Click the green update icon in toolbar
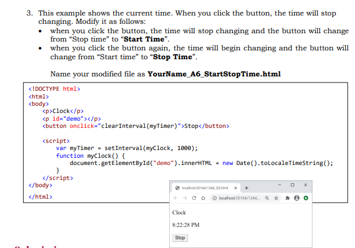Viewport: 355px width, 248px height. click(306, 198)
